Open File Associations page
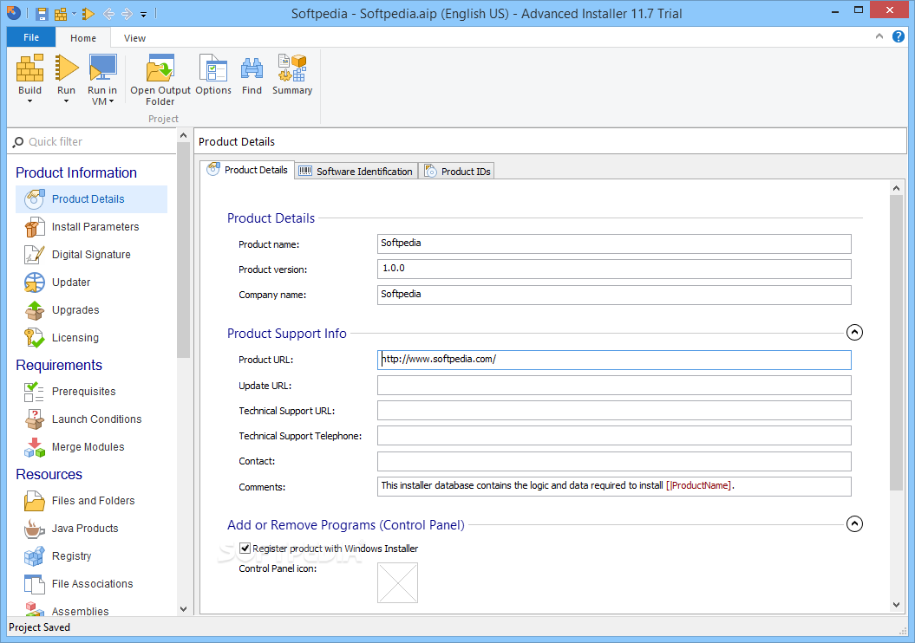 [x=92, y=583]
